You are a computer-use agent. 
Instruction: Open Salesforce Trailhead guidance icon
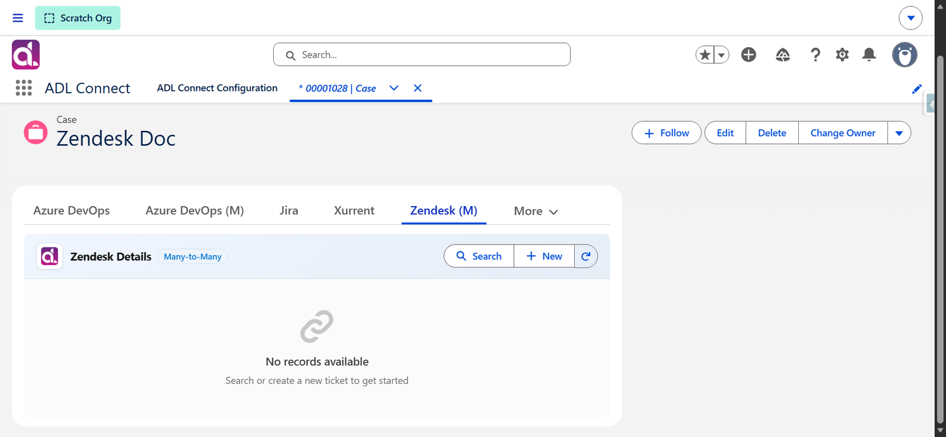pyautogui.click(x=783, y=54)
